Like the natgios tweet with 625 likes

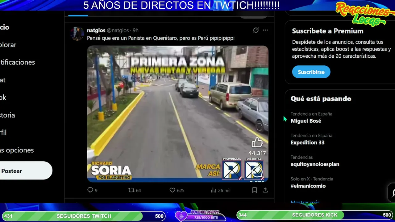(x=177, y=190)
